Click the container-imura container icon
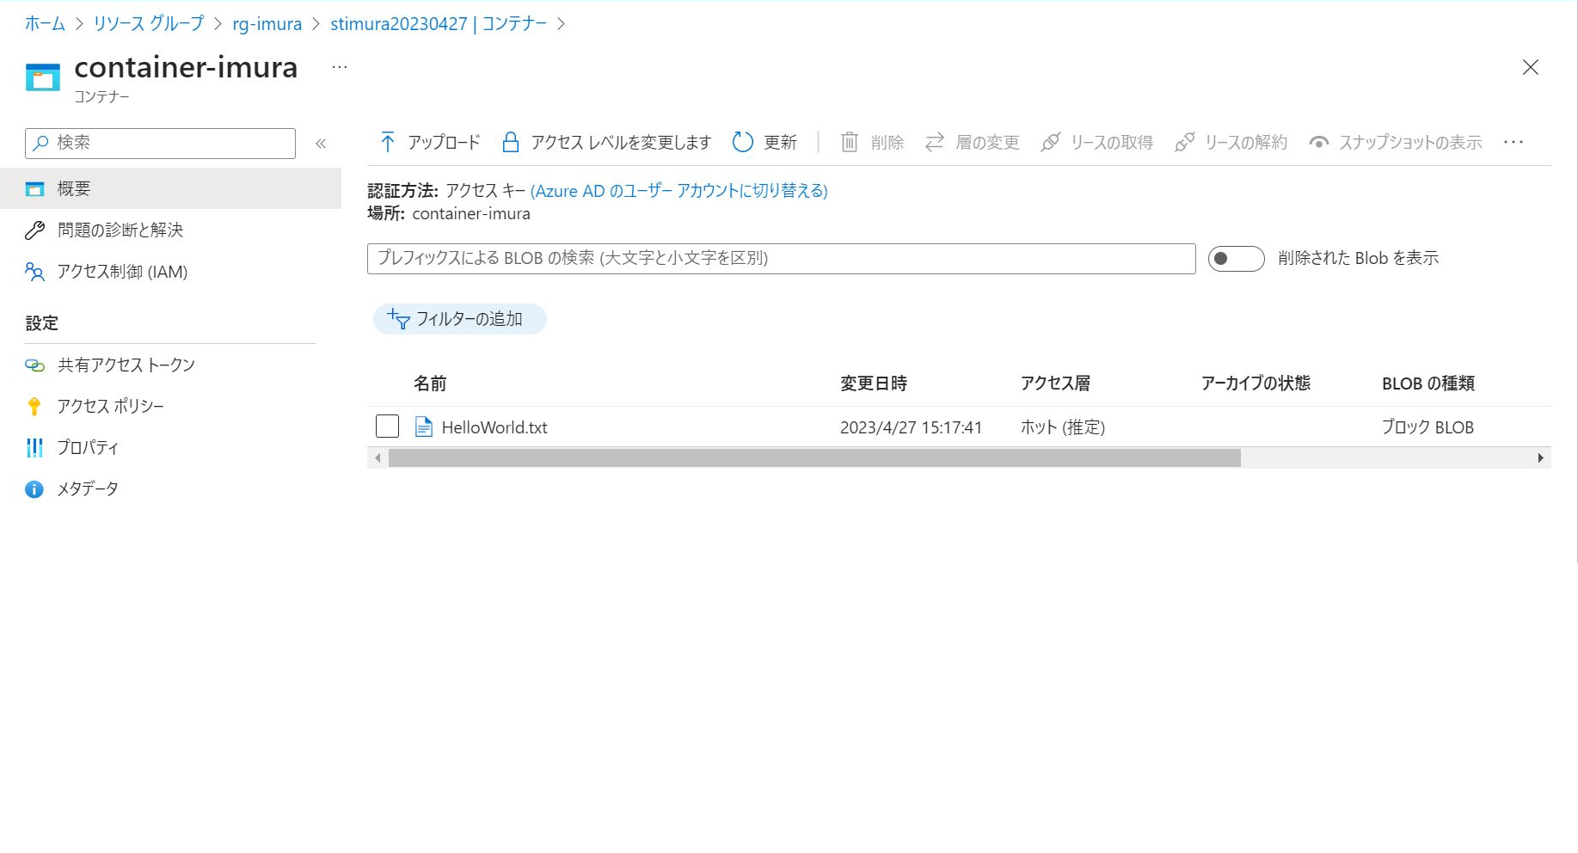1578x853 pixels. click(x=43, y=77)
